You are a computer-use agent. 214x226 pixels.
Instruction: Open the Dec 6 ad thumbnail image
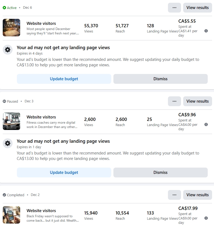11,28
